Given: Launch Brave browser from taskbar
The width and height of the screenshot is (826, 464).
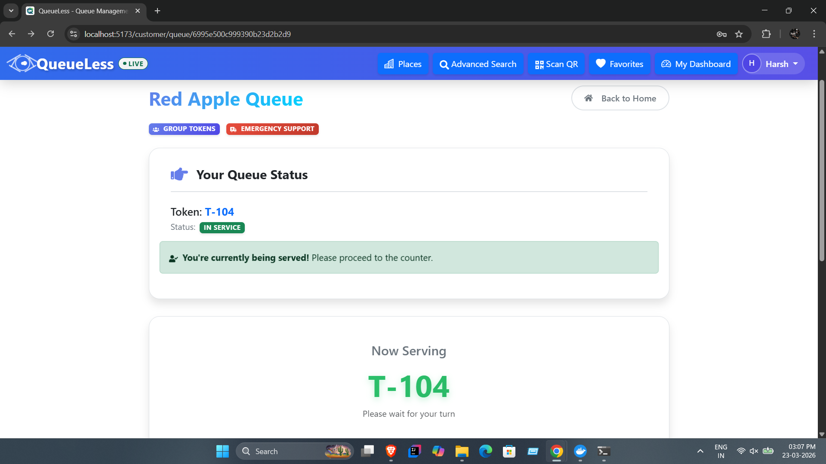Looking at the screenshot, I should coord(391,451).
